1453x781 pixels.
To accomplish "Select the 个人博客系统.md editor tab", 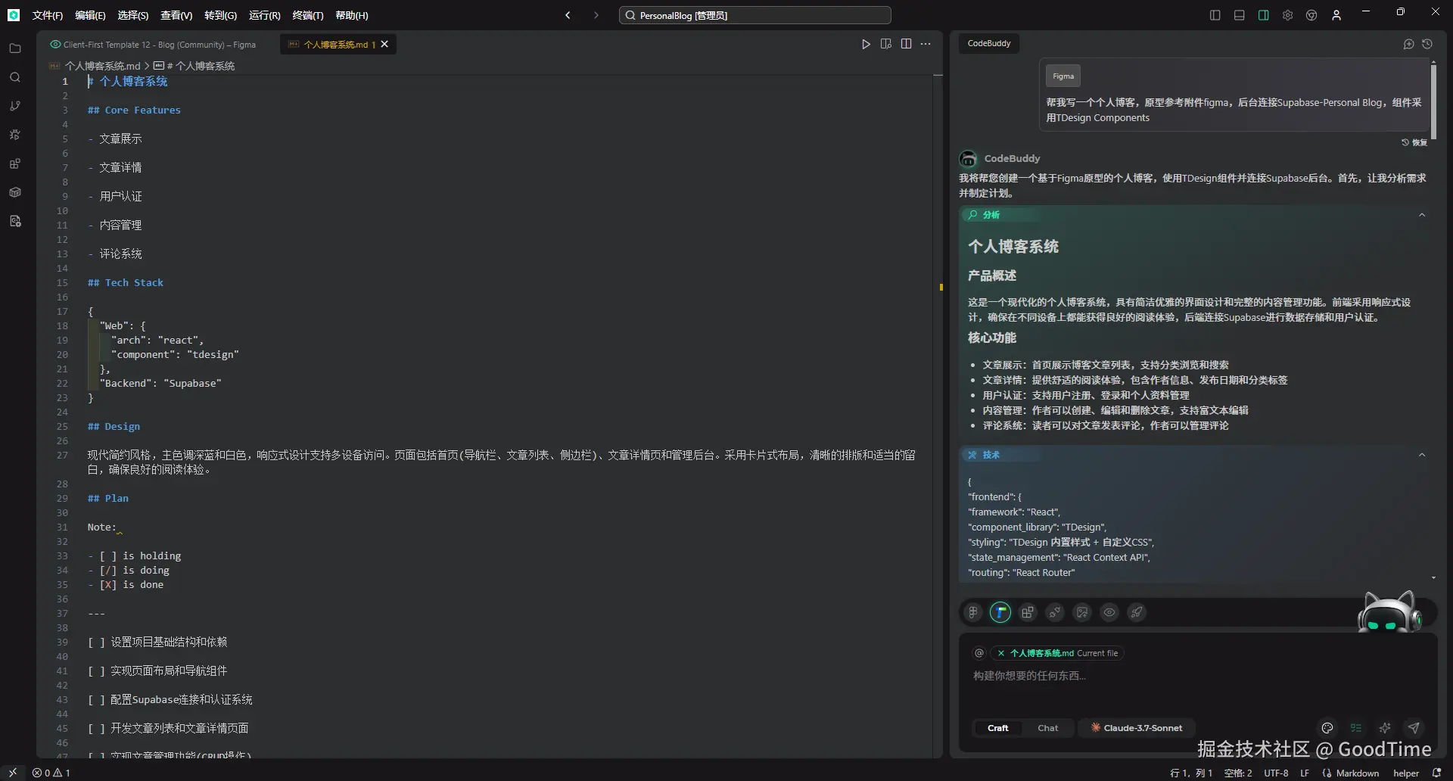I will (x=333, y=44).
